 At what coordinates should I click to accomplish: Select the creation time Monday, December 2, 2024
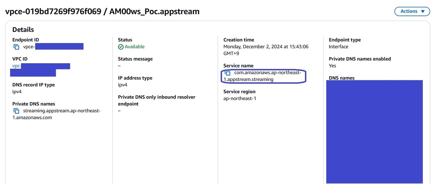click(x=266, y=50)
